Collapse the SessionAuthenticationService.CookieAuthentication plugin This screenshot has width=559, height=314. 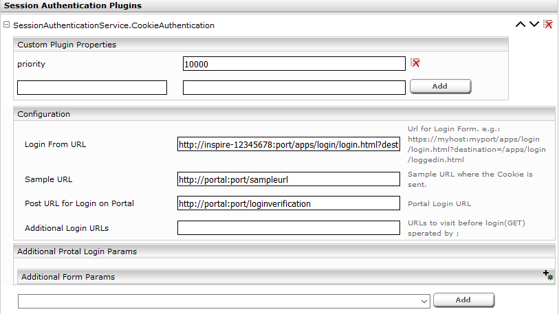click(x=6, y=25)
